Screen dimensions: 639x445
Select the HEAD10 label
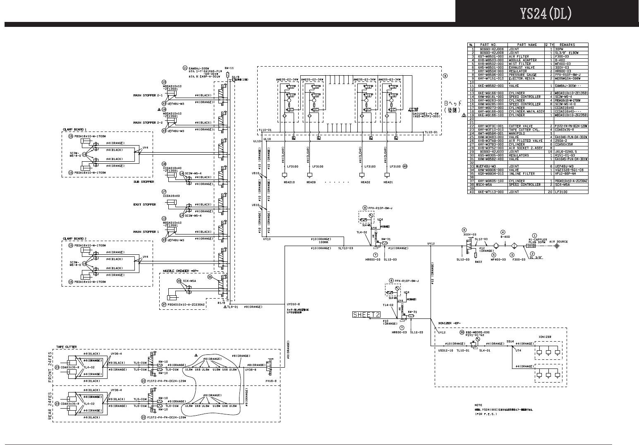point(289,182)
